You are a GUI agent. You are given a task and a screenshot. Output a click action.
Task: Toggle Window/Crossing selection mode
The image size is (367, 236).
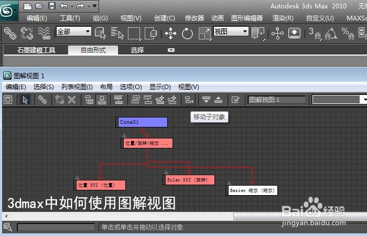150,33
